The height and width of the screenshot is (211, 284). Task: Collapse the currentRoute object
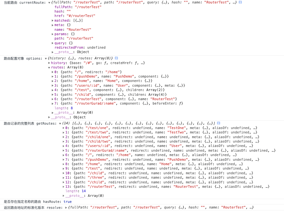(x=49, y=3)
